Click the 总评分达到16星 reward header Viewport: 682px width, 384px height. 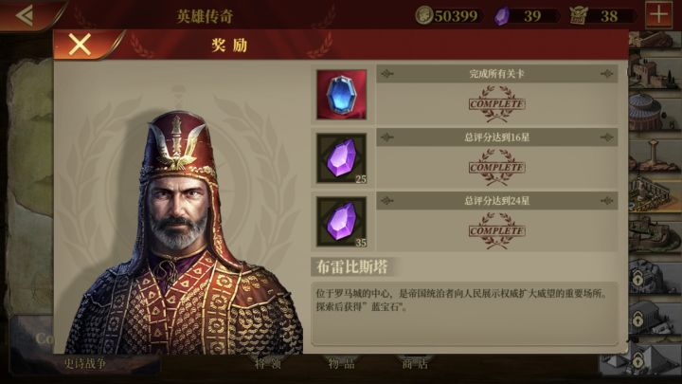496,137
